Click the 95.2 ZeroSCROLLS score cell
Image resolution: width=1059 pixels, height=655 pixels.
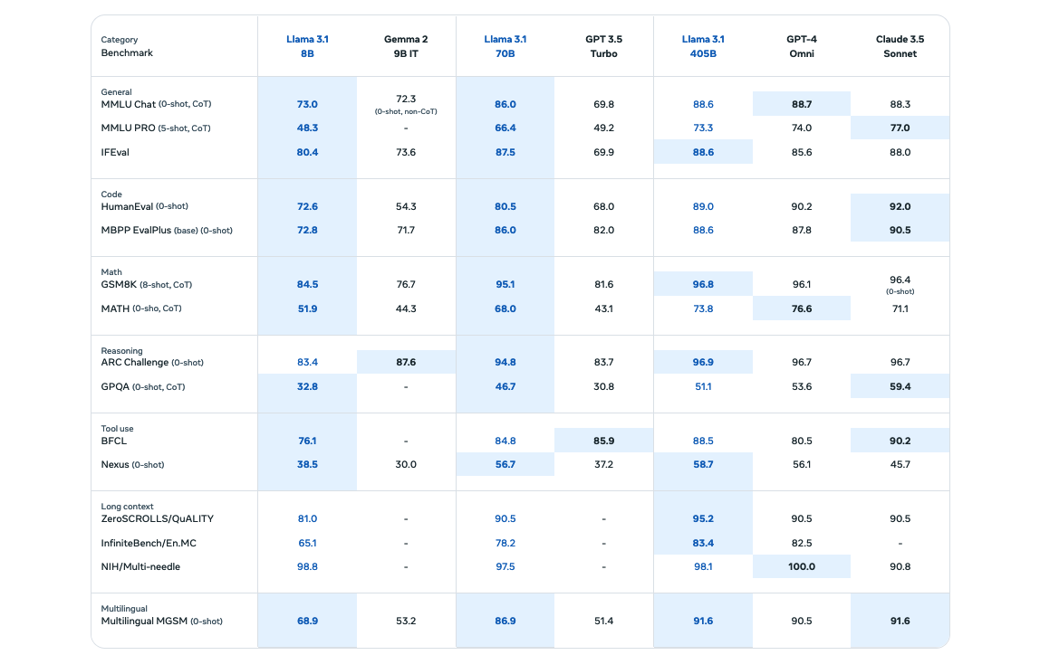pos(703,518)
